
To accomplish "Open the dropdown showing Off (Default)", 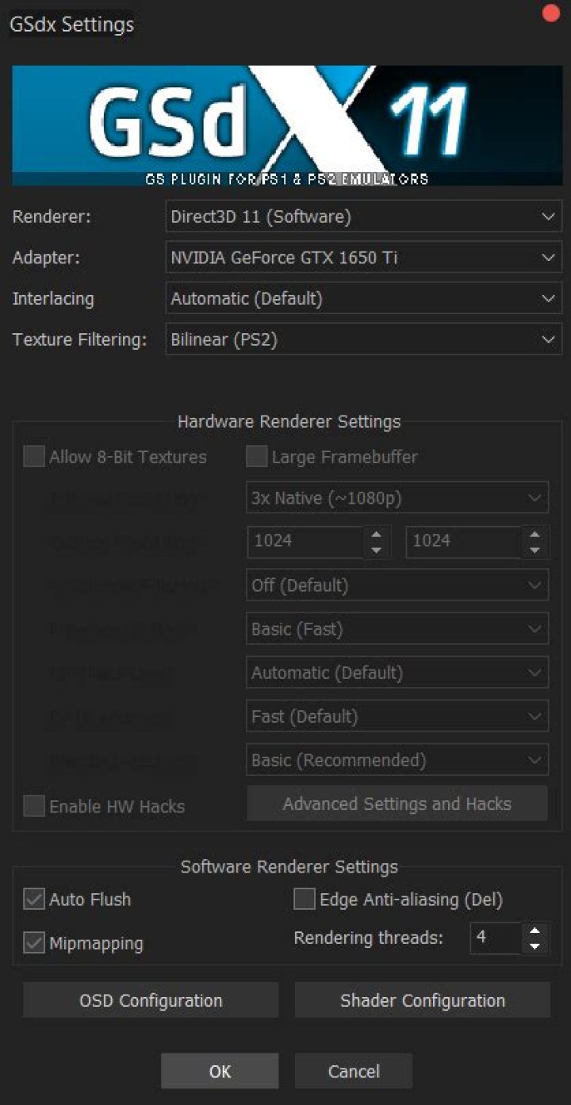I will point(397,585).
